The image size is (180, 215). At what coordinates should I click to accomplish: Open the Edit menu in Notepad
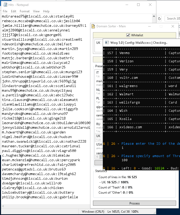point(14,11)
